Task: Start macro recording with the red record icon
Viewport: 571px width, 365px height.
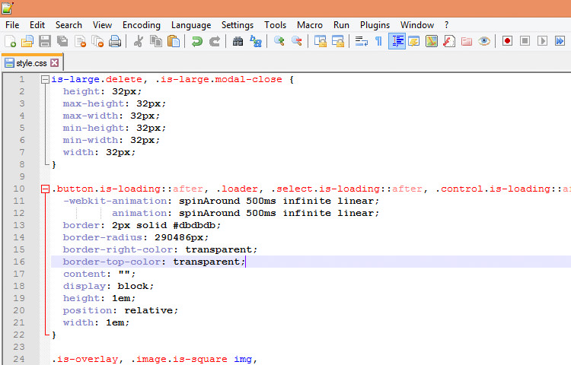Action: tap(507, 41)
